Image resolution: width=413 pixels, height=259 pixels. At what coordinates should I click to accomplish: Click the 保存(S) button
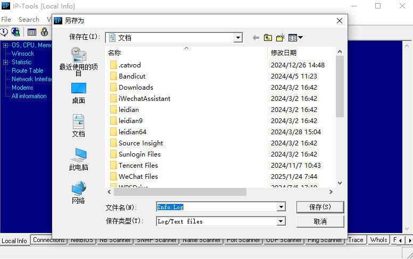(x=320, y=207)
